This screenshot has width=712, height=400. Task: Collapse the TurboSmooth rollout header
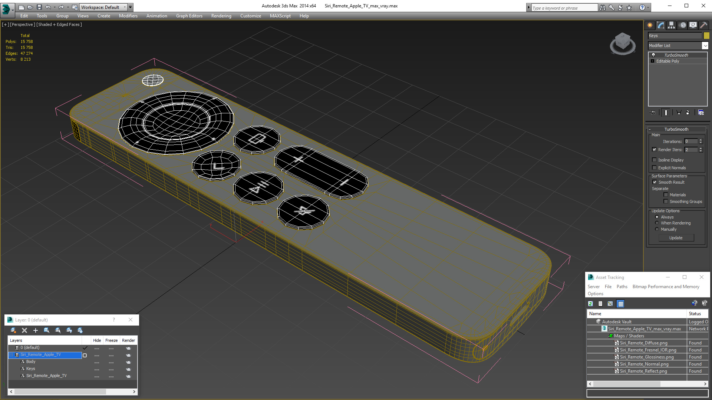coord(676,129)
